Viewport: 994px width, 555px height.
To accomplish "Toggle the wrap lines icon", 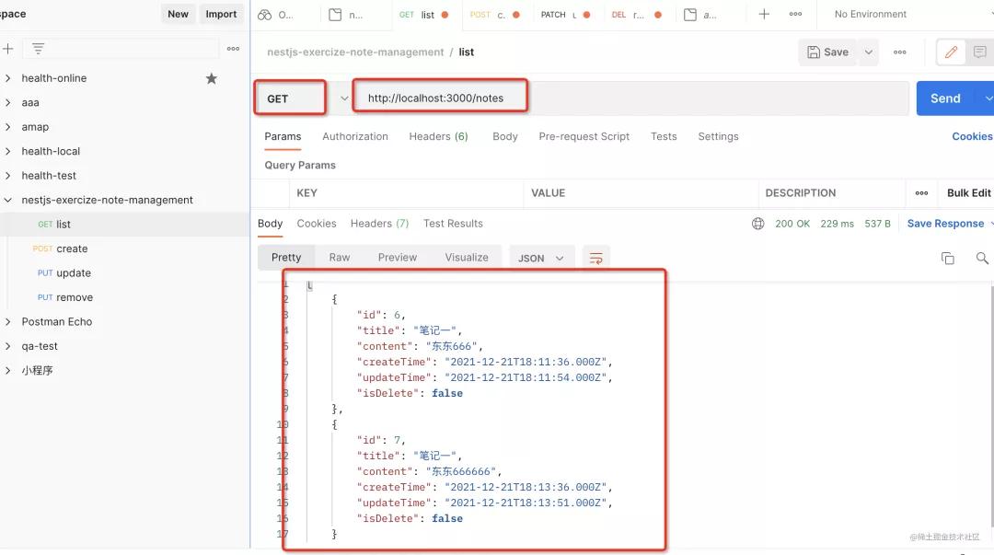I will 595,258.
